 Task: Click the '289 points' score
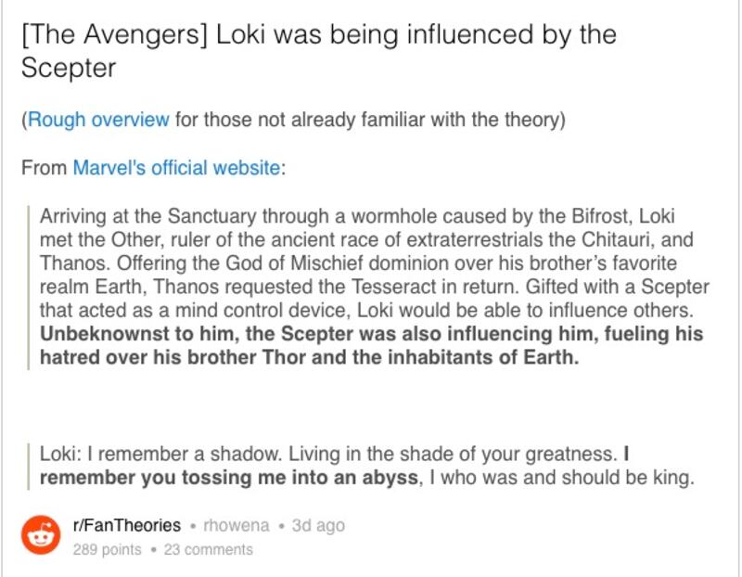point(107,549)
